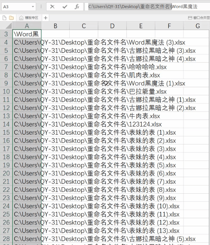The image size is (210, 245).
Task: Select cell with 古娜拉黑暗之神 (3).xlsx path
Action: click(x=27, y=51)
